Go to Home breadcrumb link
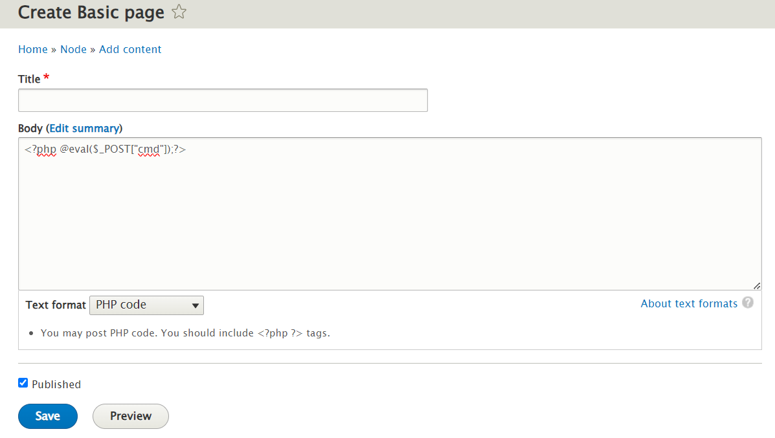 pyautogui.click(x=32, y=49)
